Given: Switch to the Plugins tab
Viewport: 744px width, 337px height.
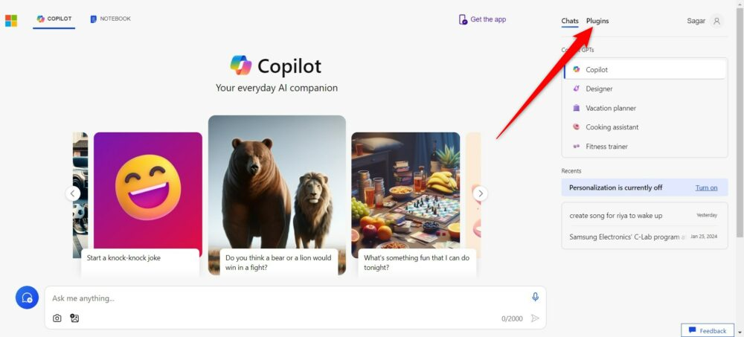Looking at the screenshot, I should [x=597, y=21].
